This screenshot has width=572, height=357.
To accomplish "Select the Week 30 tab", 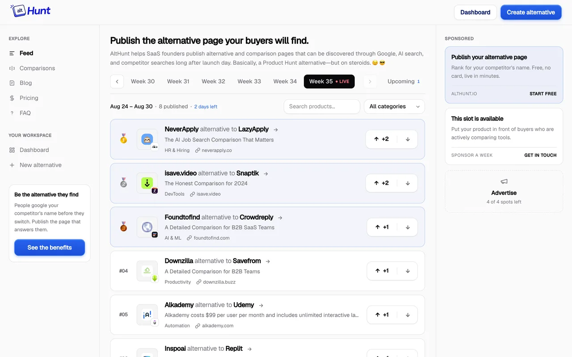I will [143, 82].
